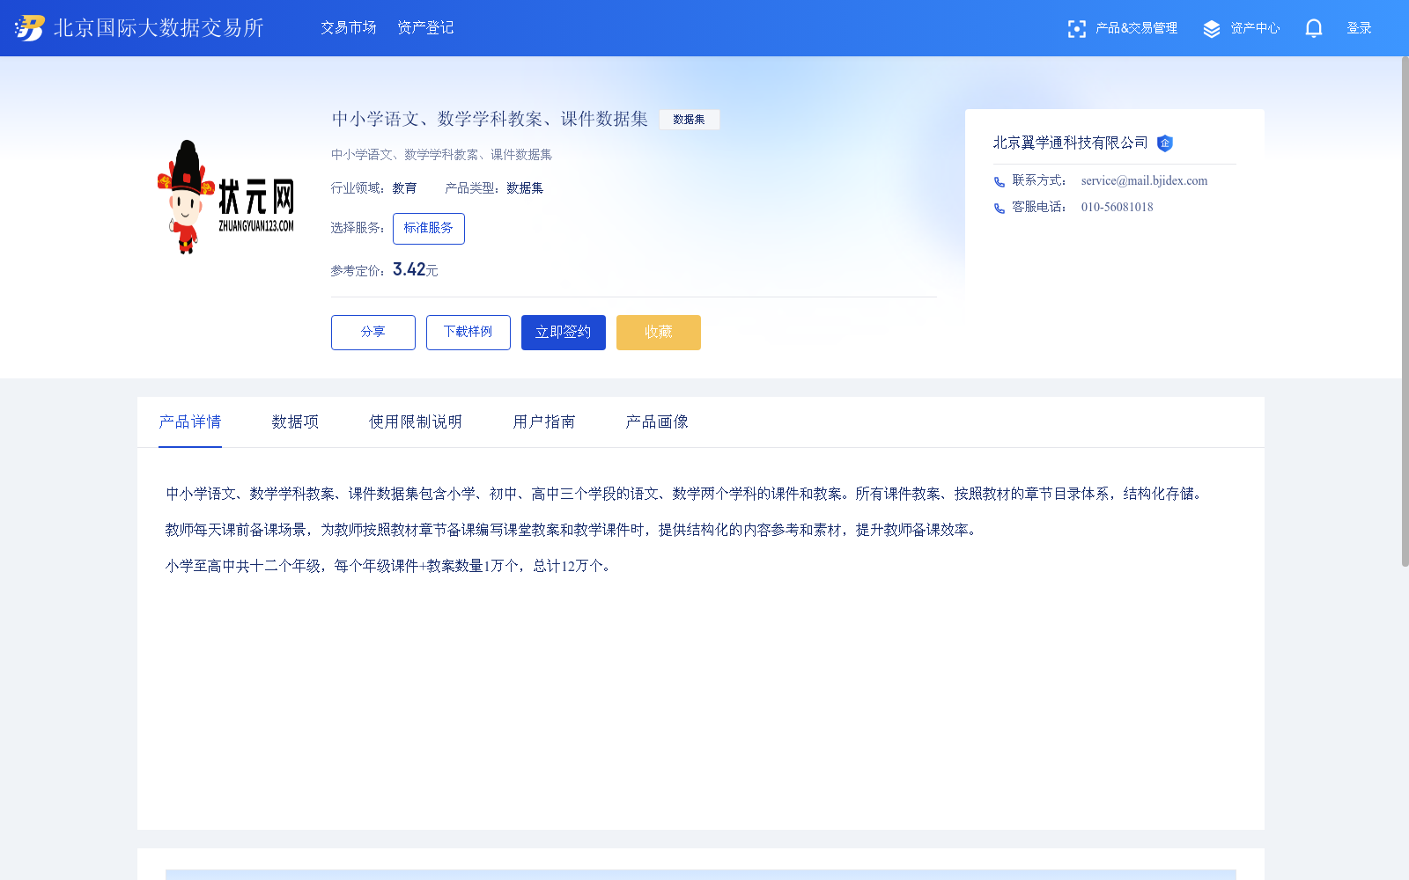Click the 行业领域 value 教育
Image resolution: width=1409 pixels, height=880 pixels.
pos(405,188)
